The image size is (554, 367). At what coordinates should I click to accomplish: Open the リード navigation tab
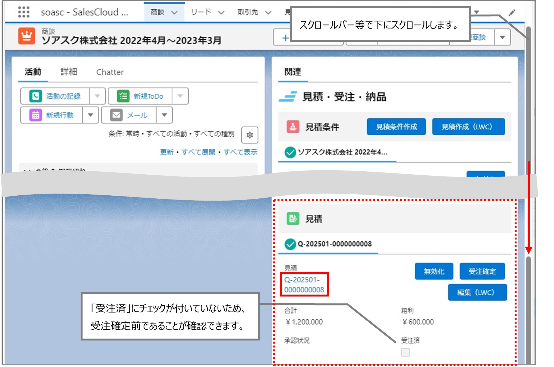(x=201, y=12)
